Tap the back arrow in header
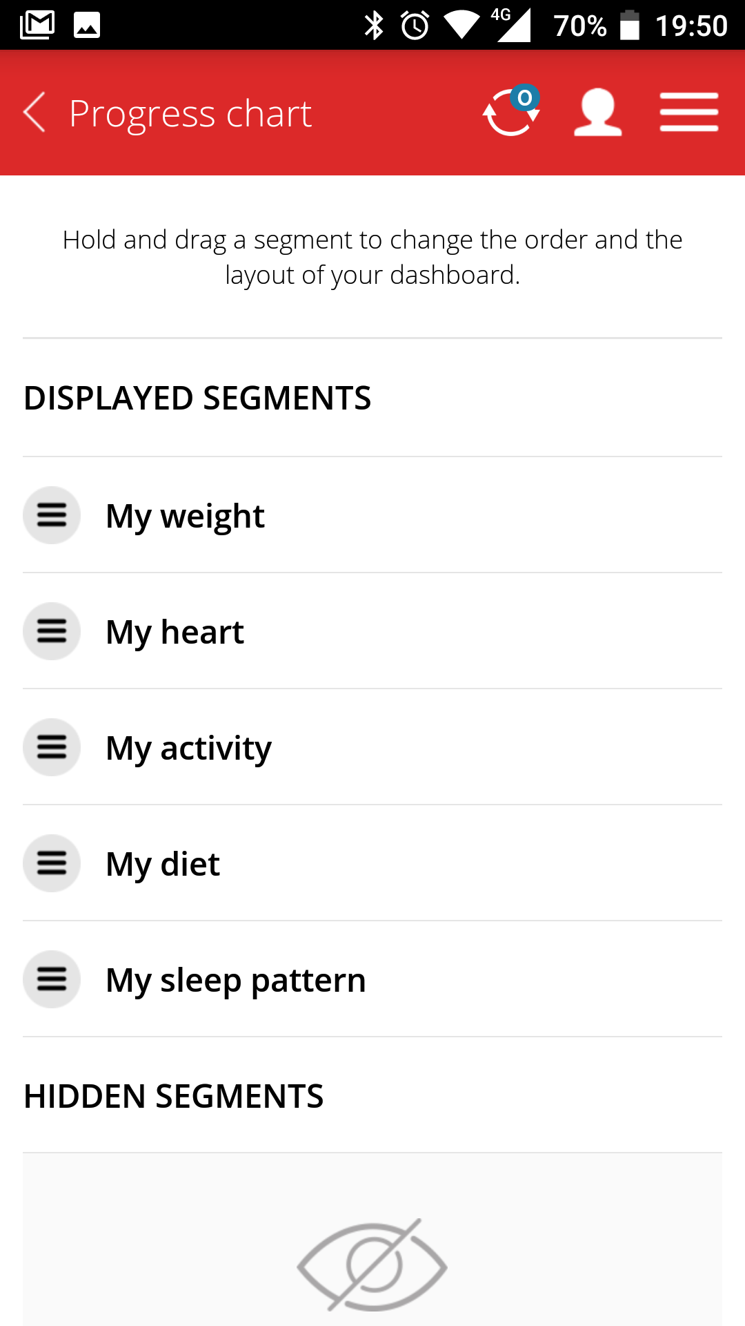 click(34, 113)
